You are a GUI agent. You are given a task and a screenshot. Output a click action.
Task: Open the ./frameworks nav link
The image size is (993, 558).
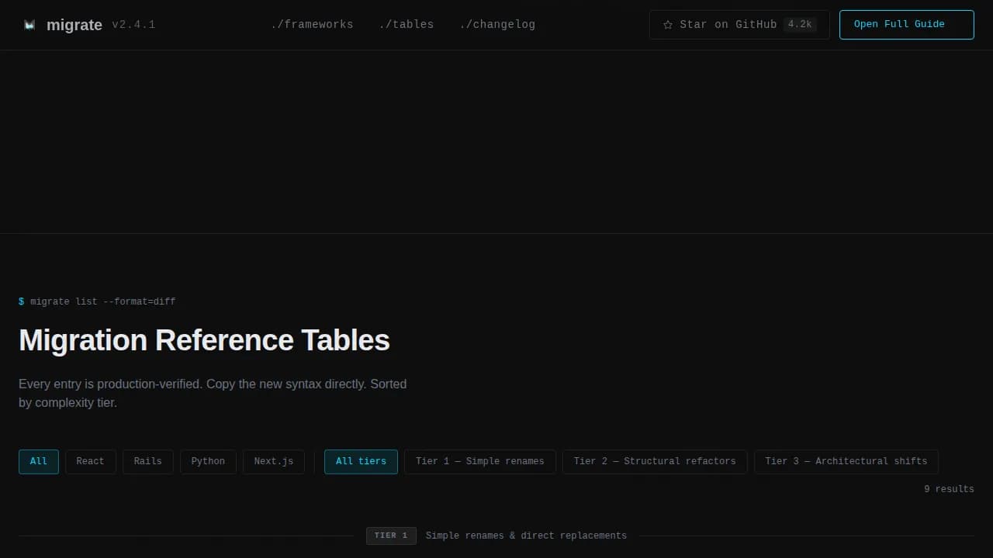coord(312,25)
